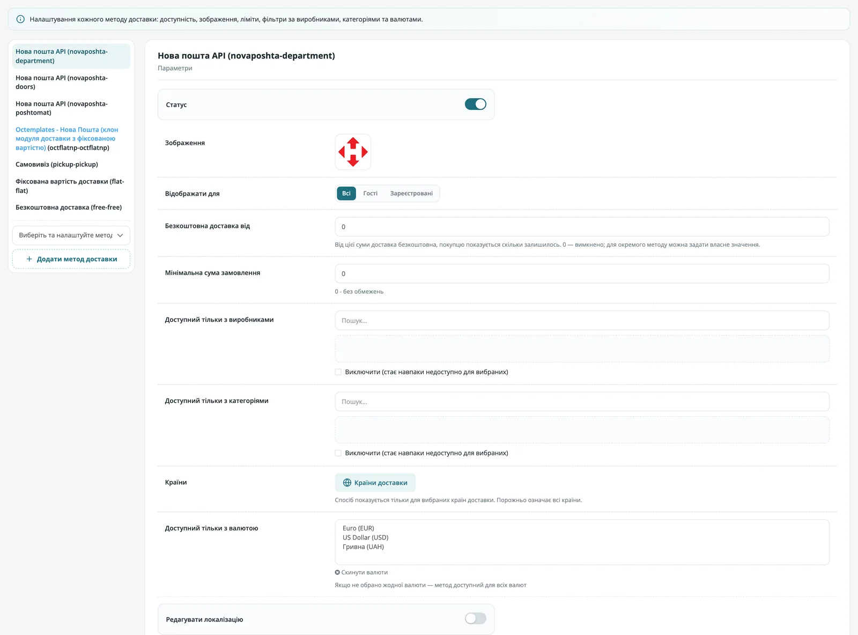The height and width of the screenshot is (635, 858).
Task: Click the info icon in top banner
Action: coord(20,19)
